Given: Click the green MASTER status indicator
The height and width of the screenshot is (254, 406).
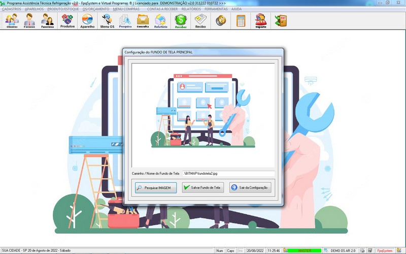Looking at the screenshot, I should tap(304, 250).
